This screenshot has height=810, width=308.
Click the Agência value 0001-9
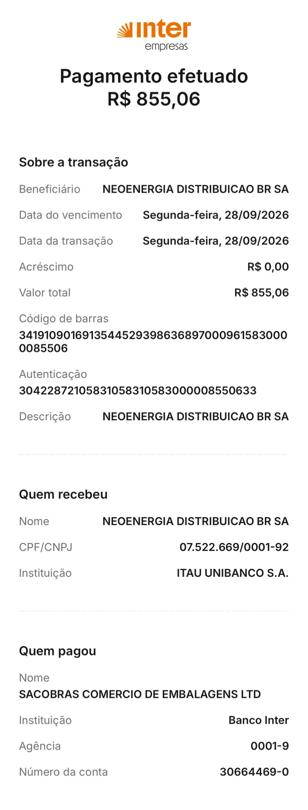coord(270,746)
